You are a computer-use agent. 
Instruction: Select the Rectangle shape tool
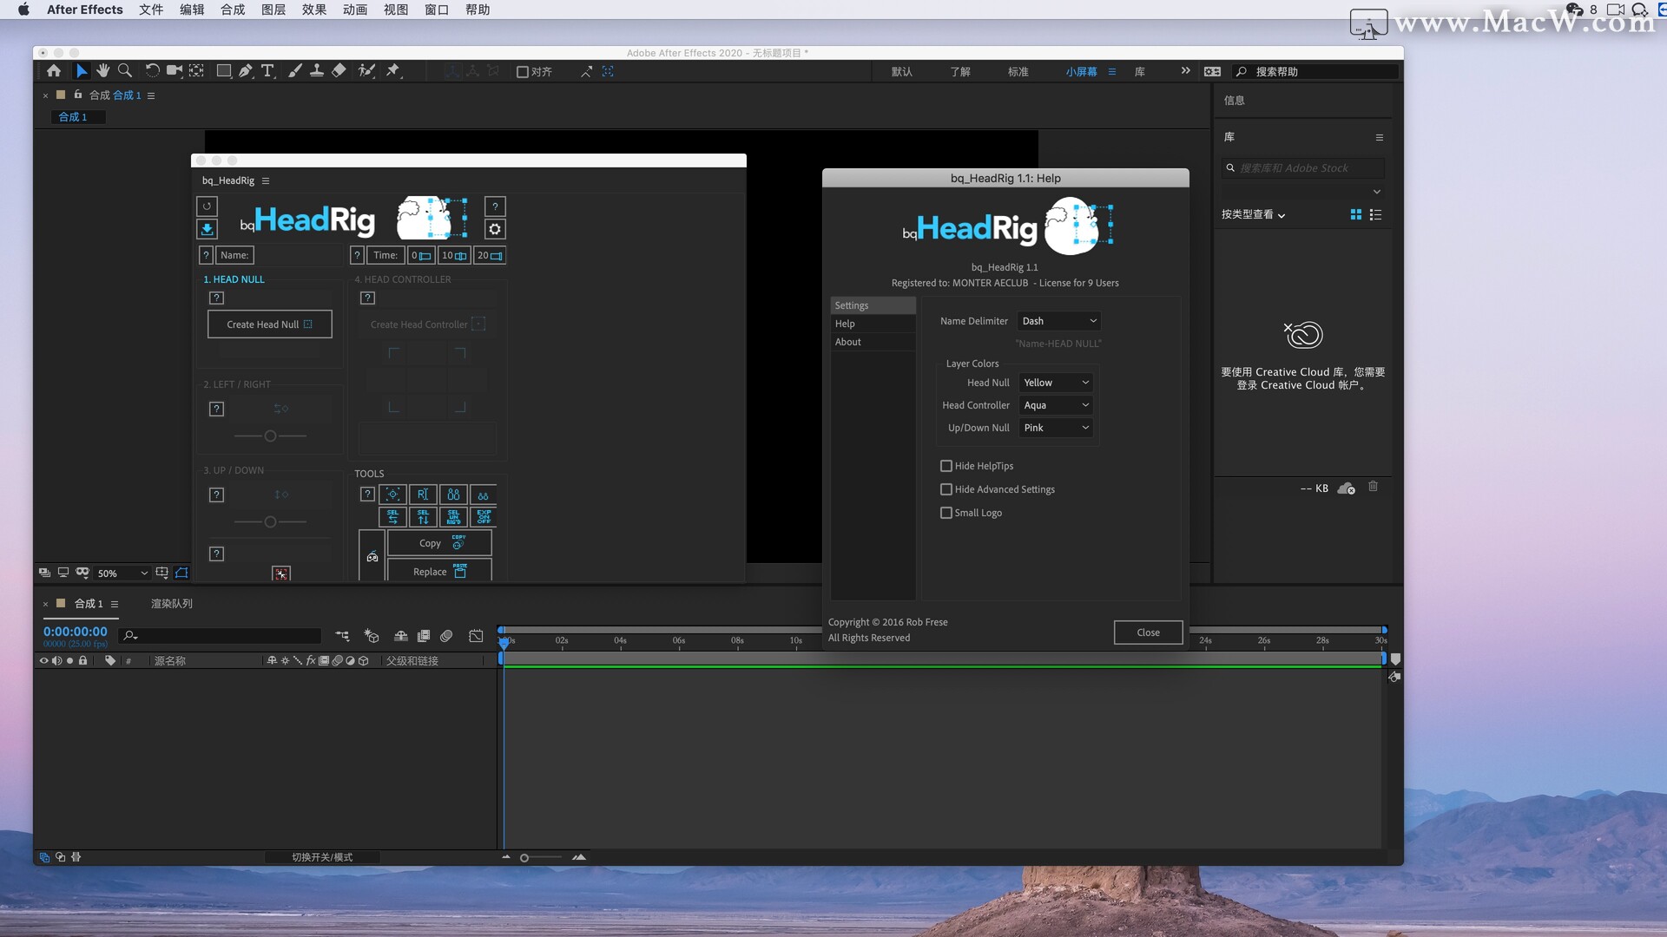click(224, 71)
